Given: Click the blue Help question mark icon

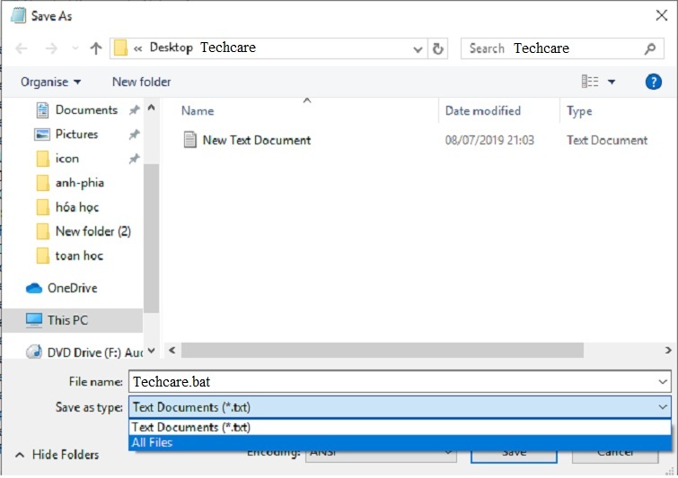Looking at the screenshot, I should tap(654, 82).
